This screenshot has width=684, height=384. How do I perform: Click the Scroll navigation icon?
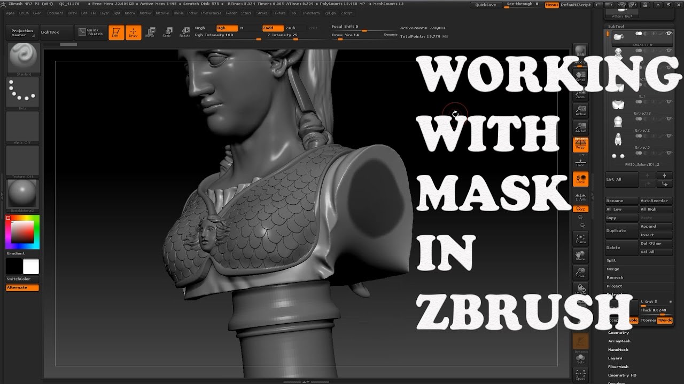[580, 76]
